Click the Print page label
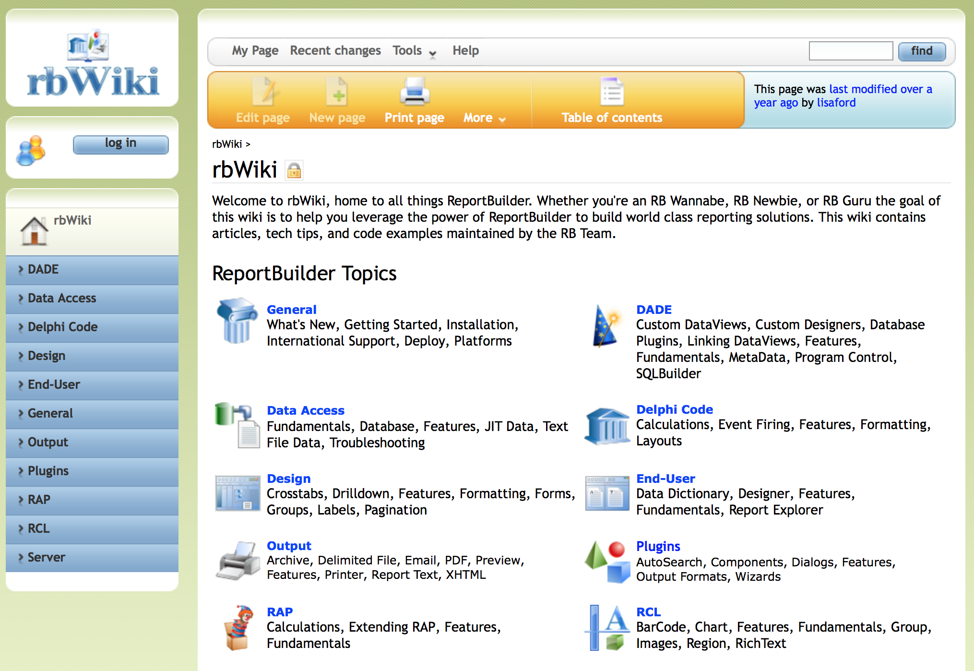 (415, 118)
